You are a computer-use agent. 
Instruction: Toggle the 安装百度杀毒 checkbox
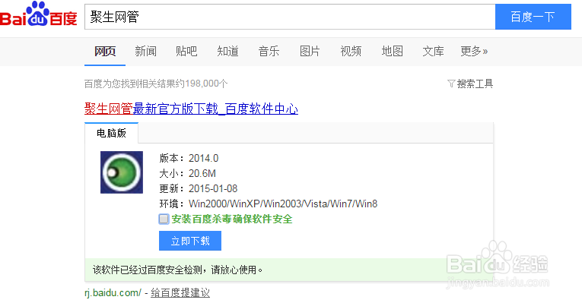pyautogui.click(x=164, y=219)
